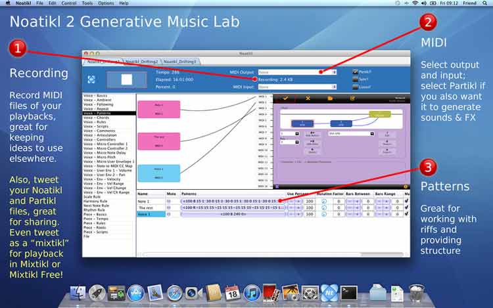493x308 pixels.
Task: Click the Wi-Fi status icon in the menu bar
Action: click(415, 3)
